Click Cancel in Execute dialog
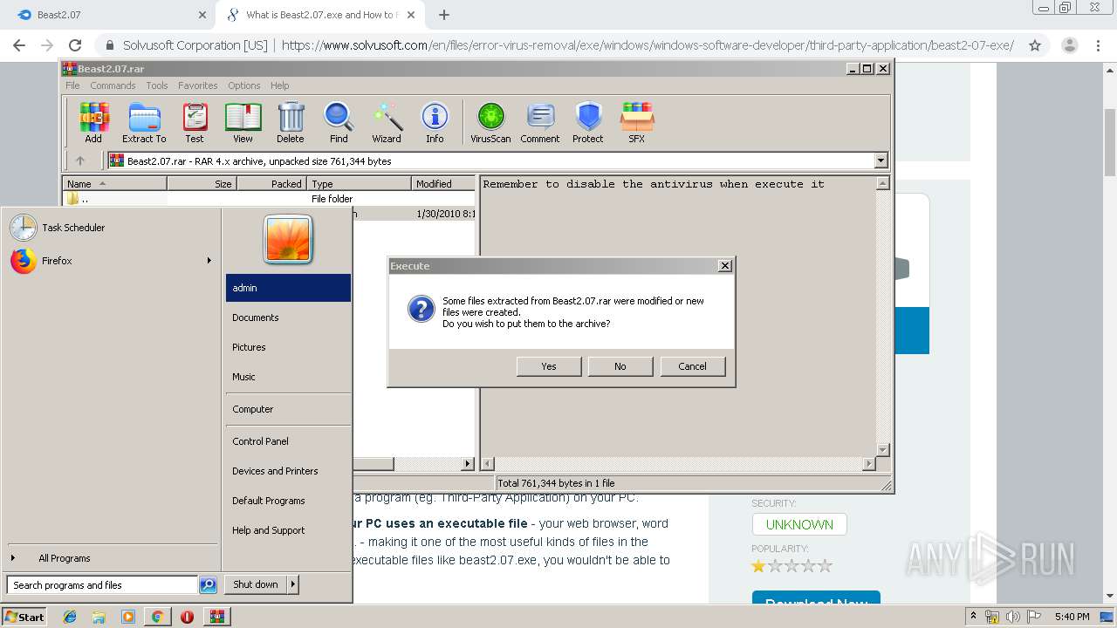Screen dimensions: 1117x628 (693, 366)
